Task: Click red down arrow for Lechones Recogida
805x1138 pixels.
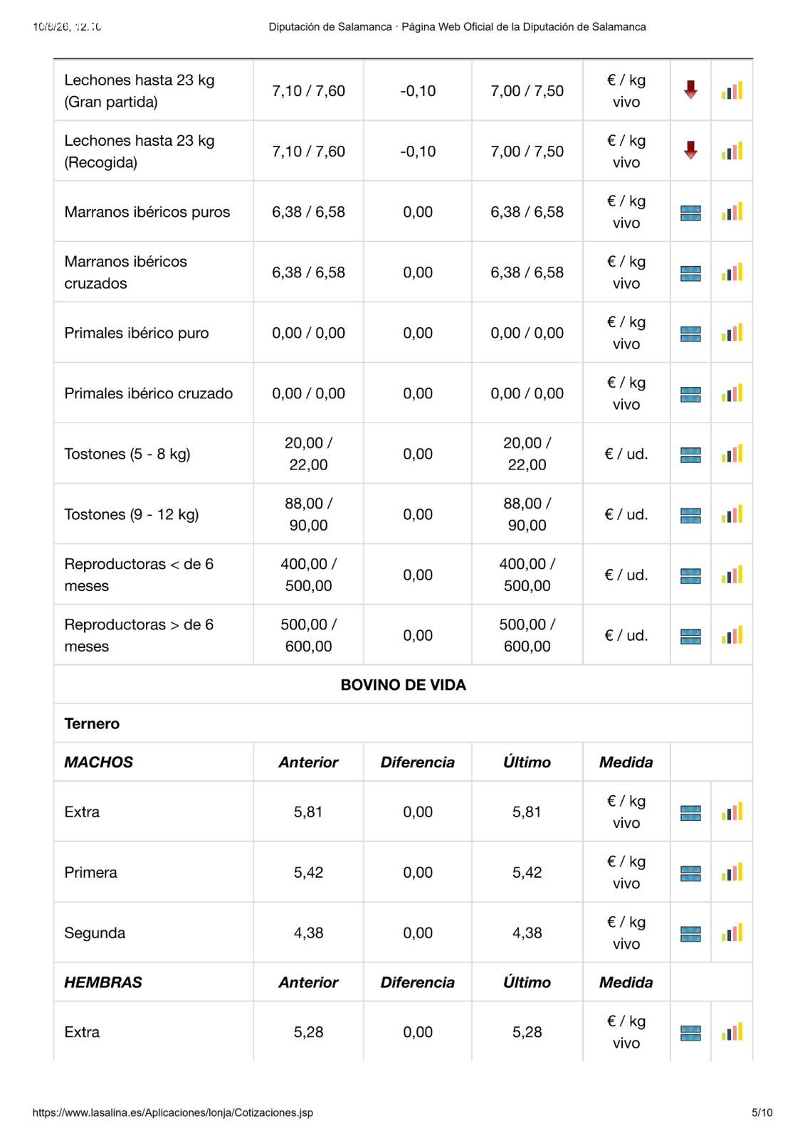Action: (690, 151)
